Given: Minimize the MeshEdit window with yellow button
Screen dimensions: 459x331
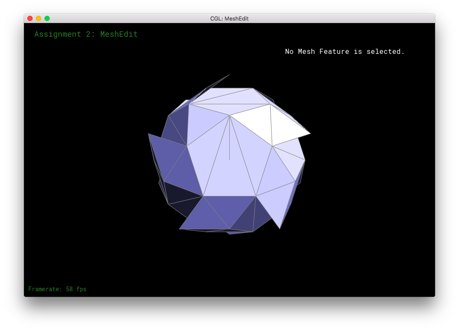Looking at the screenshot, I should (x=39, y=18).
